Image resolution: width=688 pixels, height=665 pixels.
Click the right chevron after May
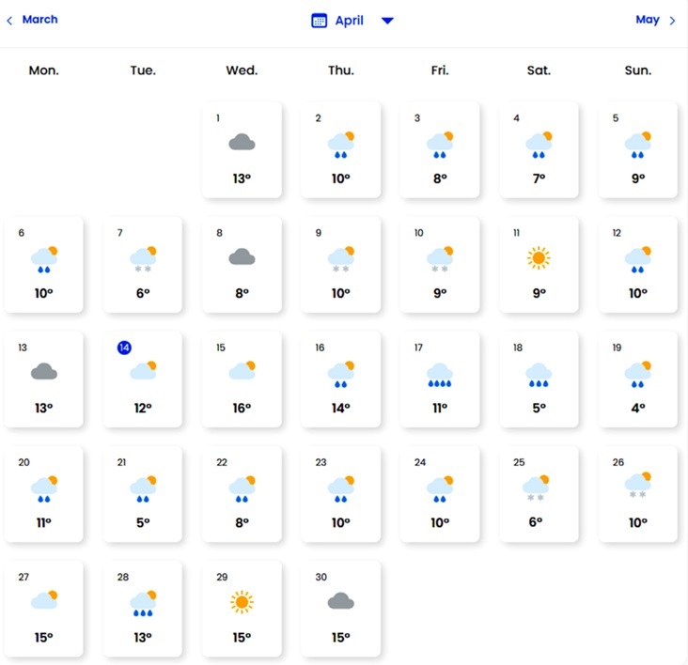click(x=673, y=21)
